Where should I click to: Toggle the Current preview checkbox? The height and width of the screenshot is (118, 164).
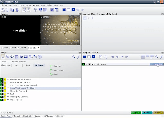[18, 48]
